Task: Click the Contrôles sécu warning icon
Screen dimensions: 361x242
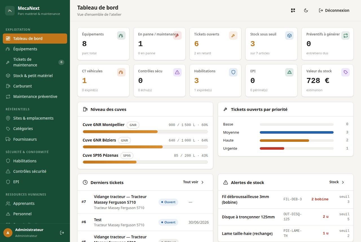Action: [x=177, y=72]
